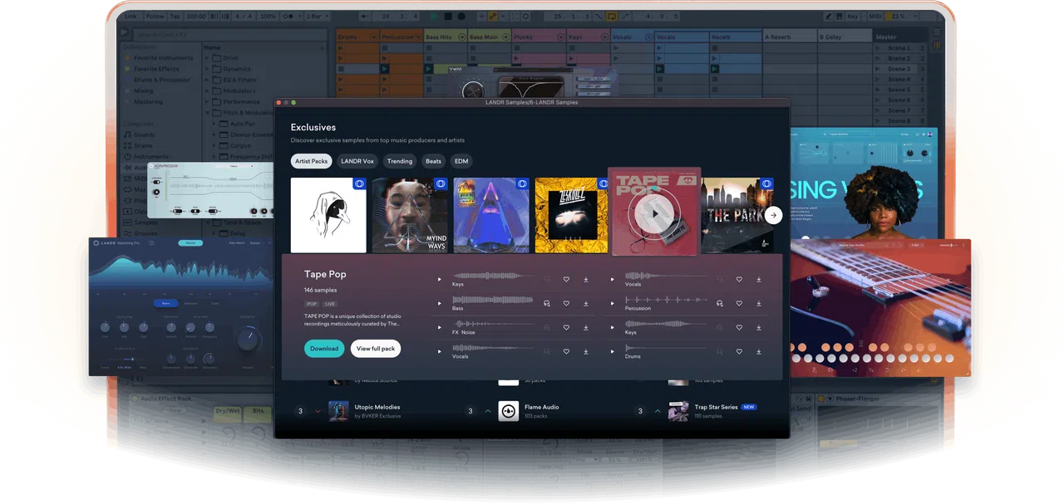Viewport: 1064px width, 504px height.
Task: Download the FX Noise sample
Action: (586, 327)
